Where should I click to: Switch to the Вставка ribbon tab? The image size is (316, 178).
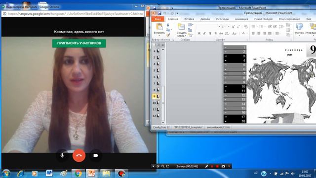coord(189,19)
